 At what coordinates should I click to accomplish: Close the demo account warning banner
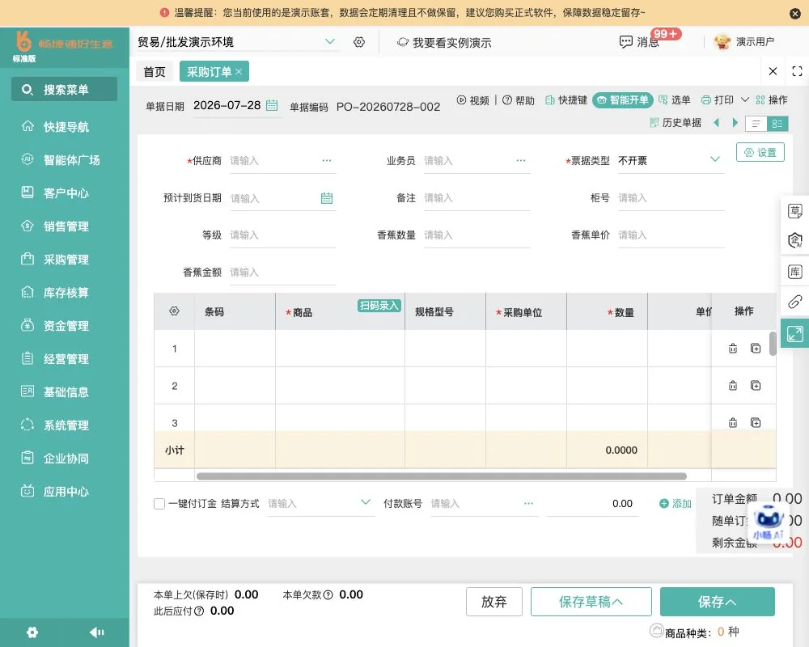(x=795, y=14)
